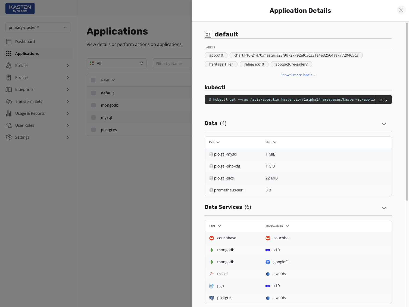
Task: Click the kubectl command text box
Action: (290, 100)
